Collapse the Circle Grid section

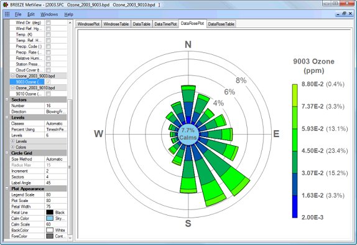7,153
